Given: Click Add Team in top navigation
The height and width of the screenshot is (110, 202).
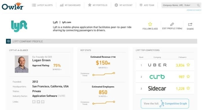Looking at the screenshot, I should pyautogui.click(x=147, y=5).
